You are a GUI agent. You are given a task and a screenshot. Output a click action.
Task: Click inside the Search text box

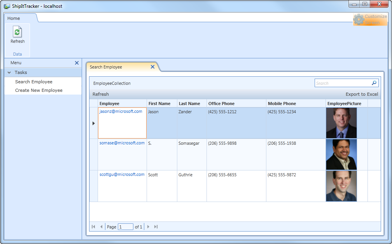[342, 83]
